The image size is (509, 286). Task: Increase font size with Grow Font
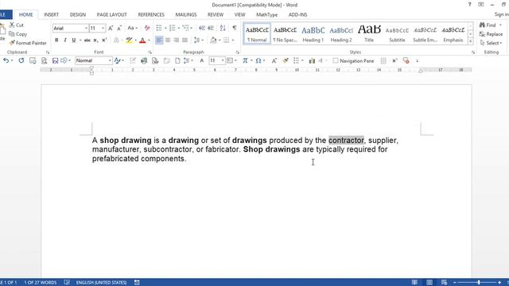(111, 29)
